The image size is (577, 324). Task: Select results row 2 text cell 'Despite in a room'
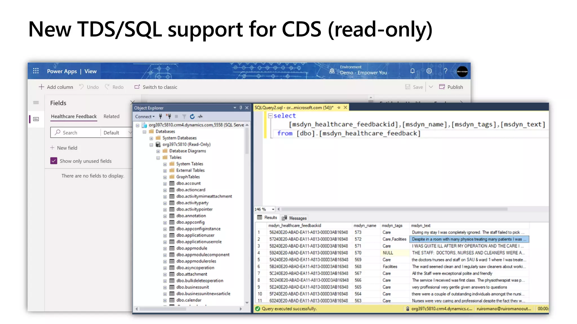coord(469,239)
